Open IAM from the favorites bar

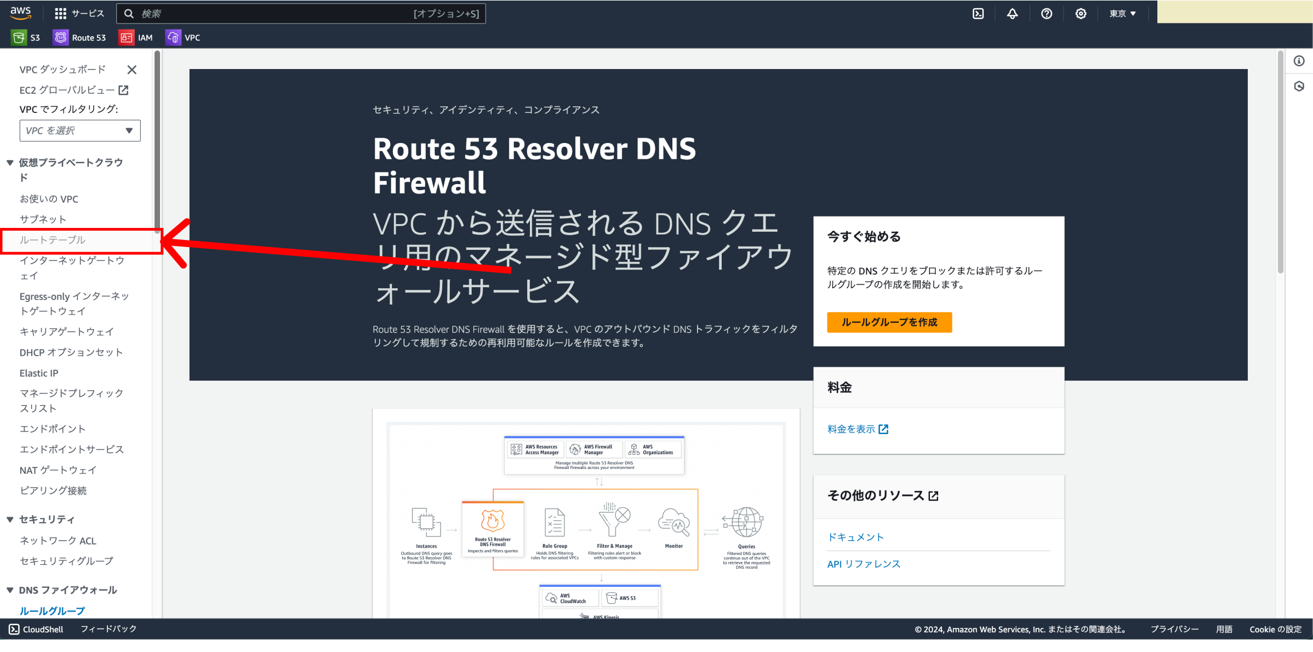pyautogui.click(x=136, y=37)
